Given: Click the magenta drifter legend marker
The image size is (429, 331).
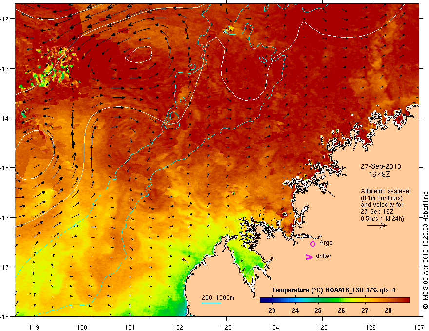Looking at the screenshot, I should click(309, 257).
